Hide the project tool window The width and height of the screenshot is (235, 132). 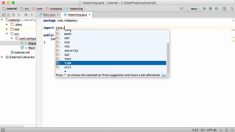[x=33, y=15]
